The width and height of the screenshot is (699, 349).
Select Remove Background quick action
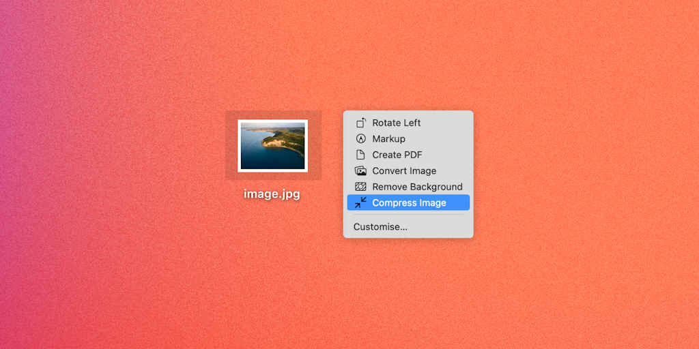coord(408,187)
